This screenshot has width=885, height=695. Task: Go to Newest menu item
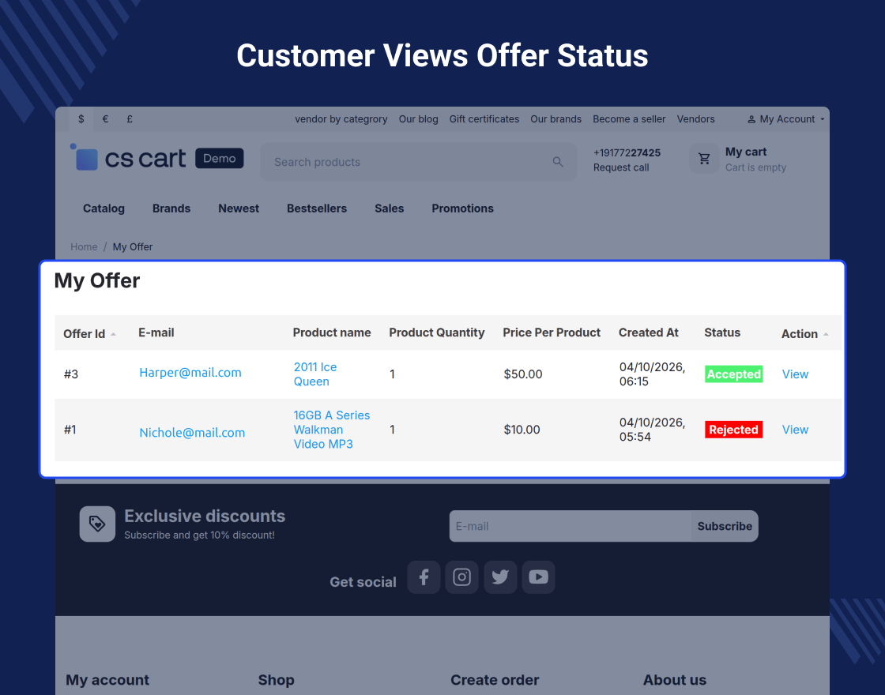(x=239, y=208)
